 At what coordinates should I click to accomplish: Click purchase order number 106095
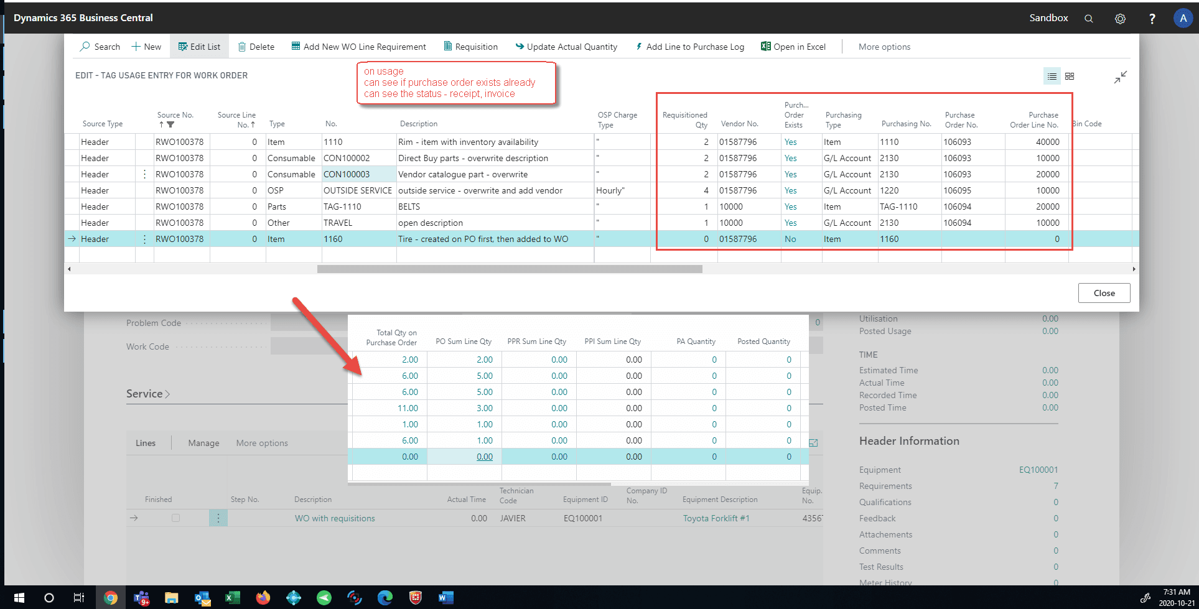click(x=957, y=190)
